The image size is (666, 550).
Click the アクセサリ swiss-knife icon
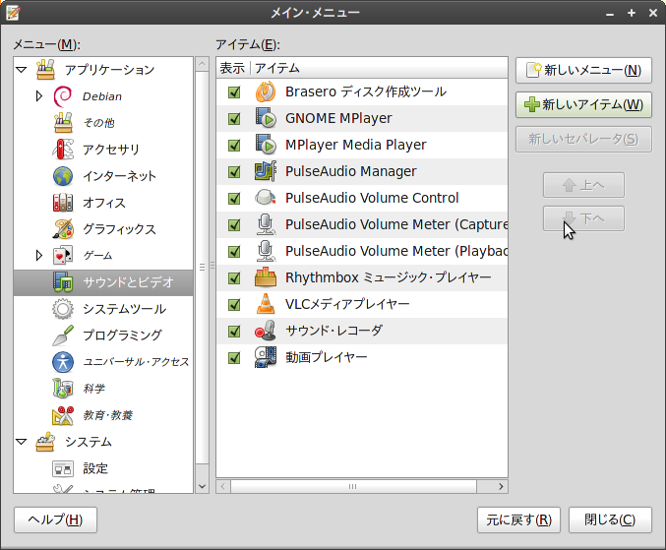point(63,150)
